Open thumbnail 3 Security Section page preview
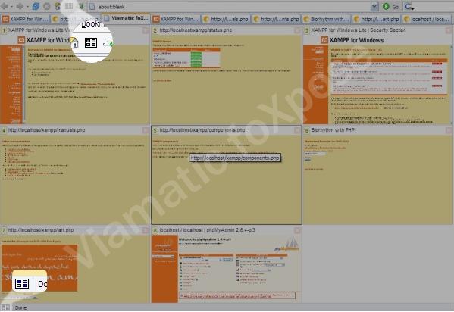The height and width of the screenshot is (312, 454). 378,80
